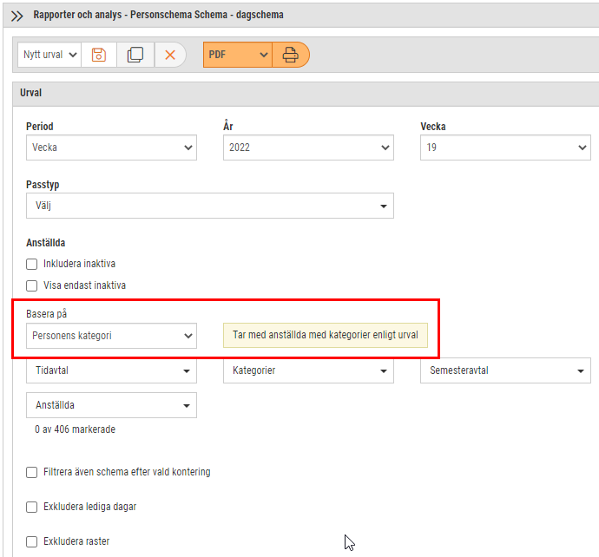599x557 pixels.
Task: Click the orange printer icon button
Action: coord(290,55)
